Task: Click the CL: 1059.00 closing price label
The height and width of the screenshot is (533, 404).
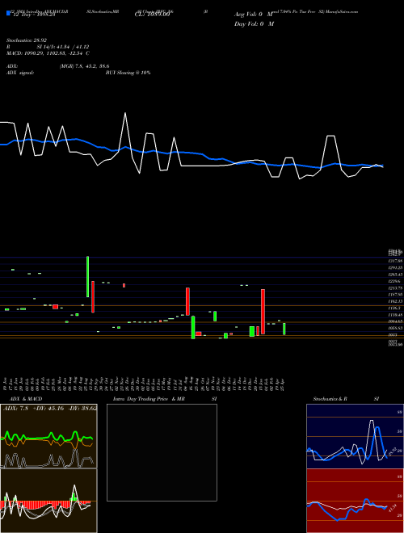Action: pos(154,15)
